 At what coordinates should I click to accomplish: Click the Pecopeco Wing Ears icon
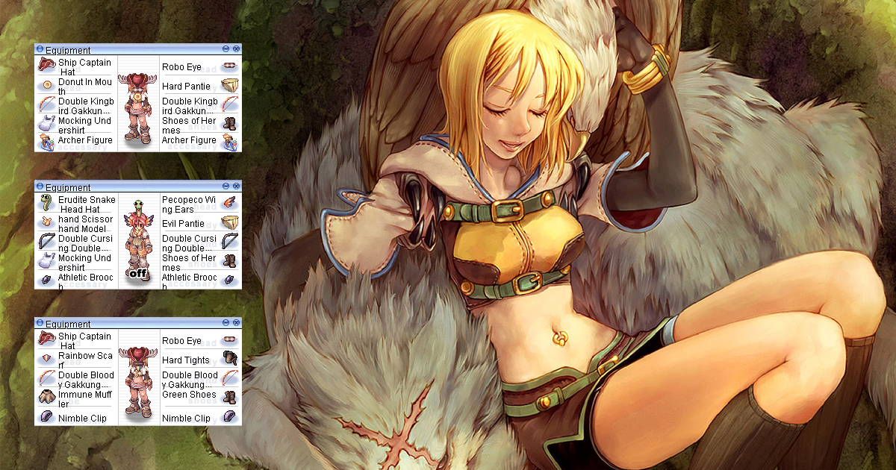[229, 202]
